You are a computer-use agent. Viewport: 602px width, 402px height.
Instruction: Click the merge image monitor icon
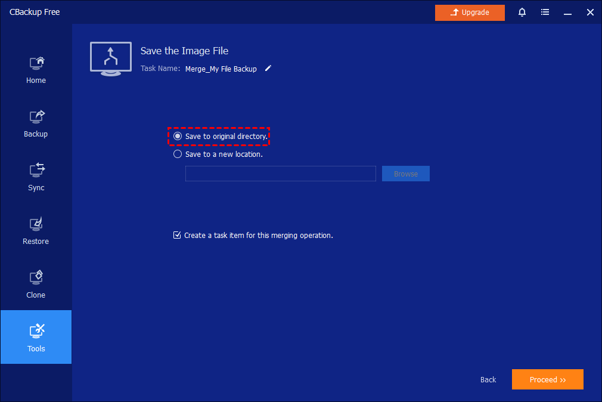coord(111,58)
